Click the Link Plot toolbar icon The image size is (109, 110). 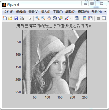click(77, 18)
